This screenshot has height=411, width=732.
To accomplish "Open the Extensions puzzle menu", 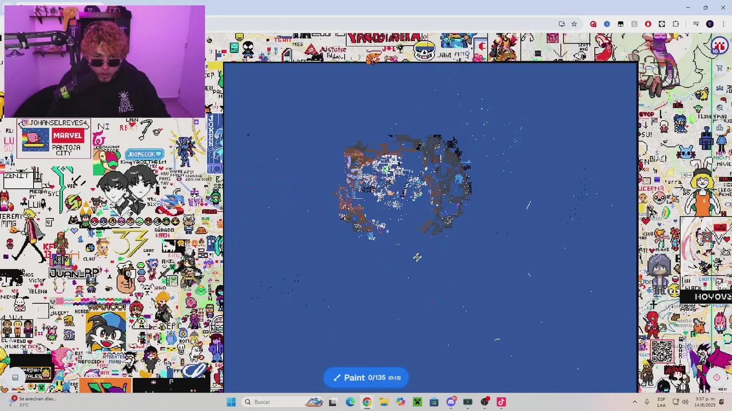I will [x=676, y=24].
